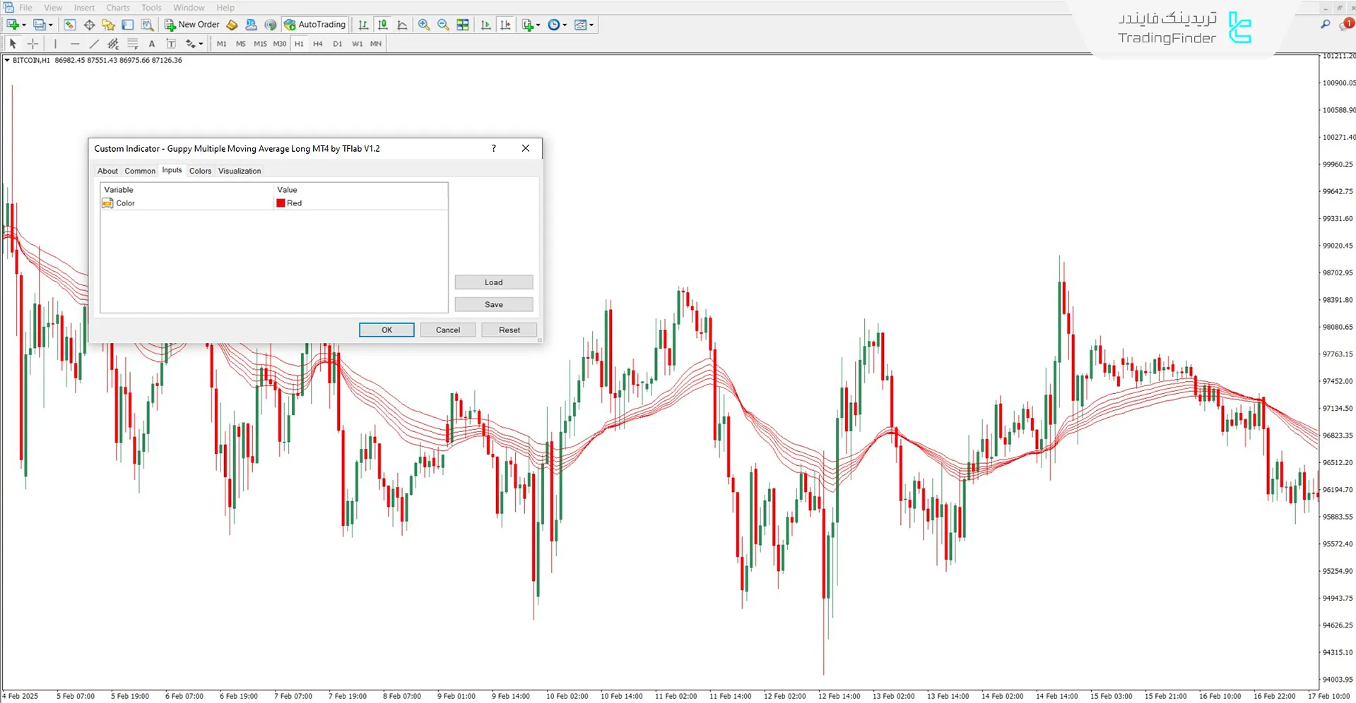Toggle chart auto scroll
The width and height of the screenshot is (1356, 703).
(x=486, y=25)
